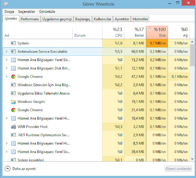Click the Daha az ayrıntı arrow circle icon
Image resolution: width=196 pixels, height=178 pixels.
[7, 169]
